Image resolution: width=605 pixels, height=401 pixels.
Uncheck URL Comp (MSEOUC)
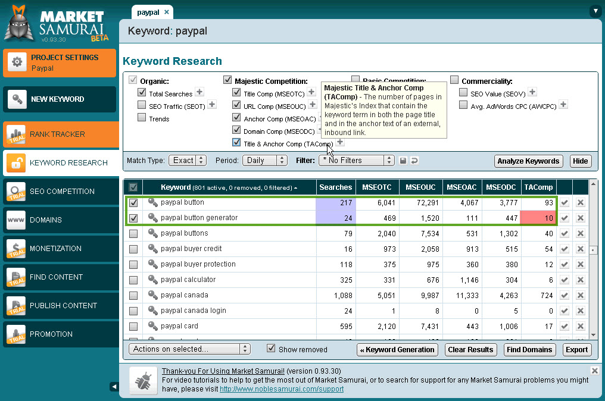click(x=236, y=105)
